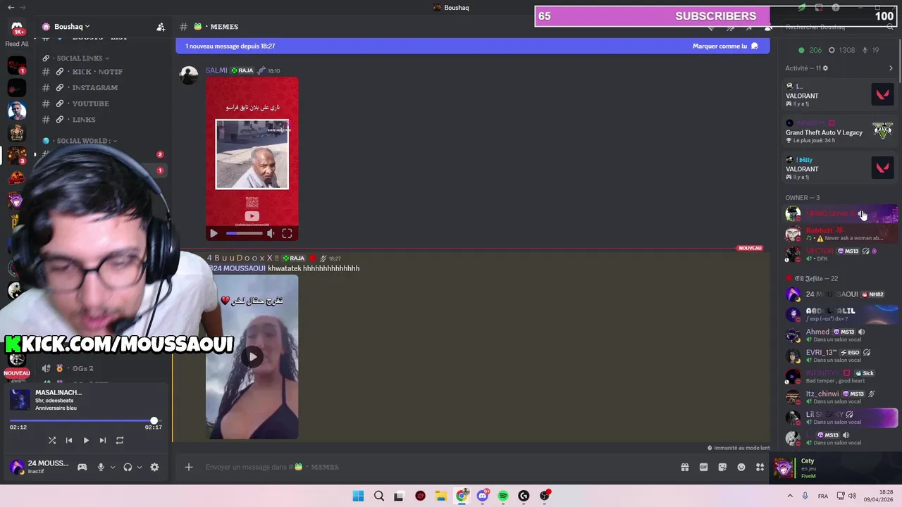Viewport: 902px width, 507px height.
Task: Show hidden system tray icons
Action: pyautogui.click(x=790, y=496)
